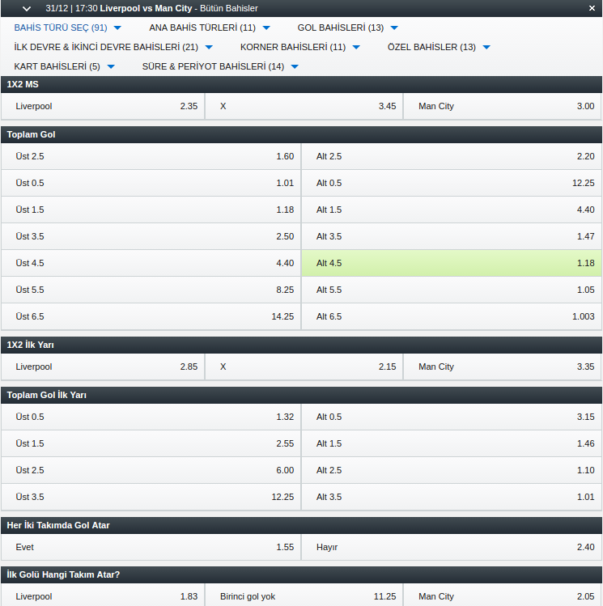Viewport: 603px width, 606px height.
Task: Pick Man City at 3.00 in 1X2 MS
Action: coord(503,106)
